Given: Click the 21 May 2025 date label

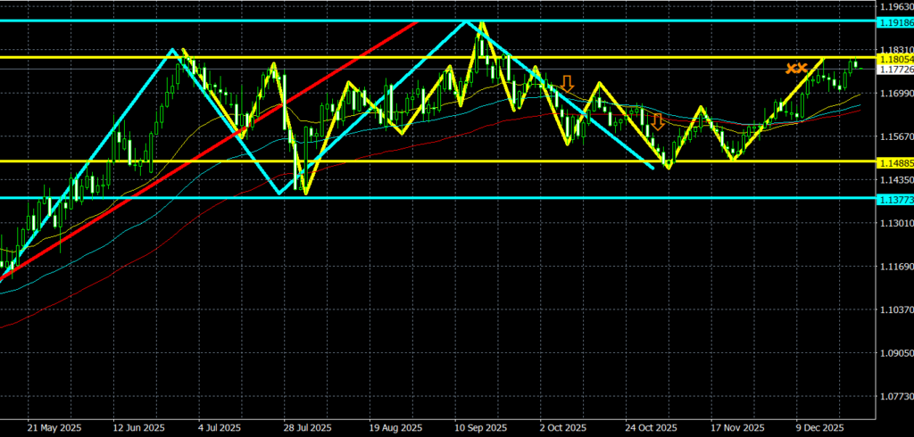Looking at the screenshot, I should tap(54, 426).
